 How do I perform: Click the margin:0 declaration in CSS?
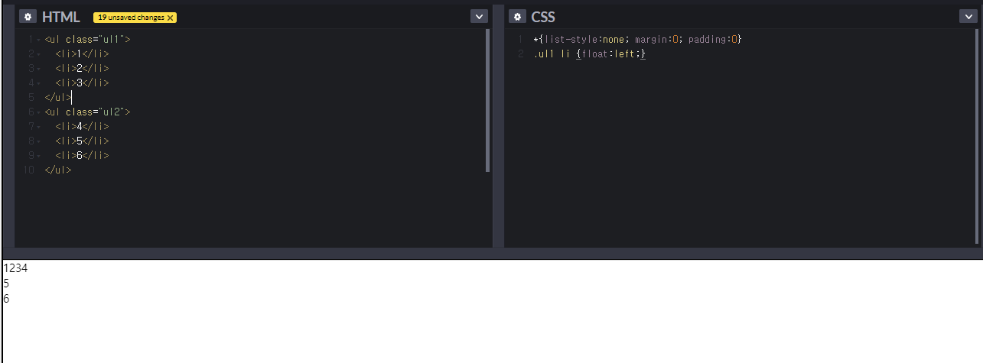coord(657,39)
